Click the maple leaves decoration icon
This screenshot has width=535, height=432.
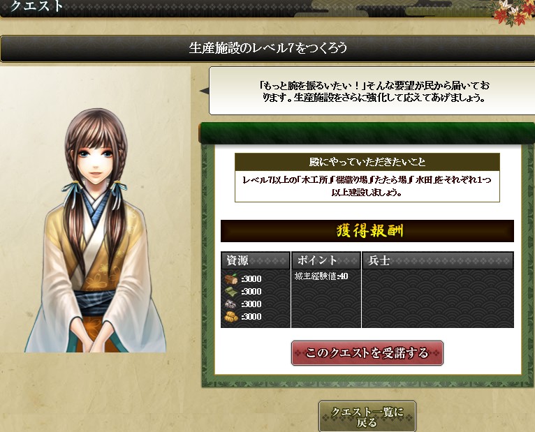[x=511, y=13]
